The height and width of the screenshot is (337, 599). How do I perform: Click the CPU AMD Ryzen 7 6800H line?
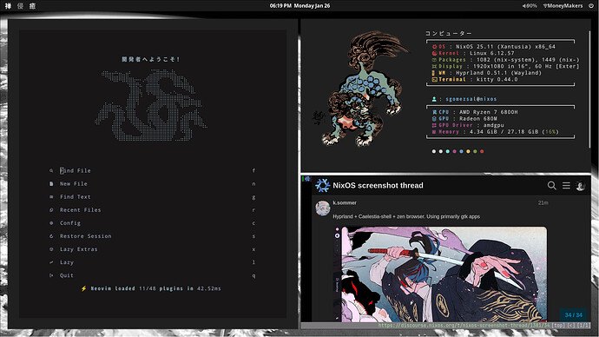pyautogui.click(x=475, y=112)
